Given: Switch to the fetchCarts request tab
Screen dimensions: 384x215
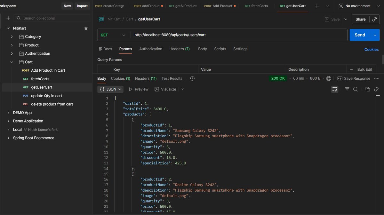Looking at the screenshot, I should (x=256, y=6).
